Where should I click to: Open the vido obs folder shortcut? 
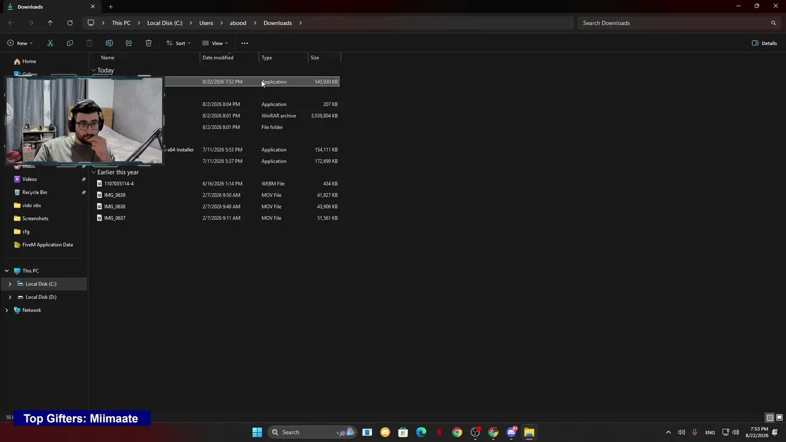pyautogui.click(x=31, y=206)
